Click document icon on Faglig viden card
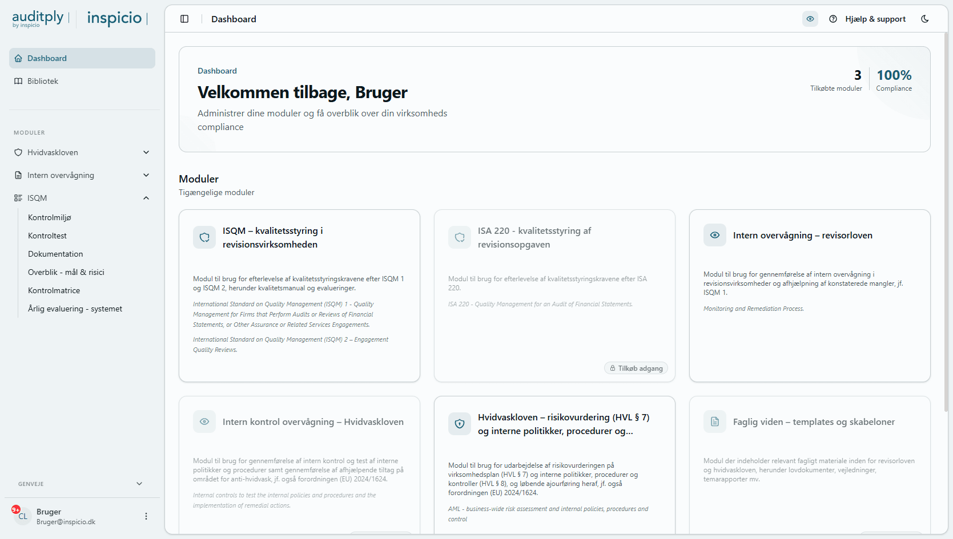This screenshot has height=539, width=953. tap(715, 422)
